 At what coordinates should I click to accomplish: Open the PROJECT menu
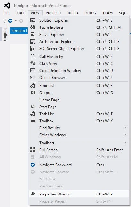click(53, 13)
